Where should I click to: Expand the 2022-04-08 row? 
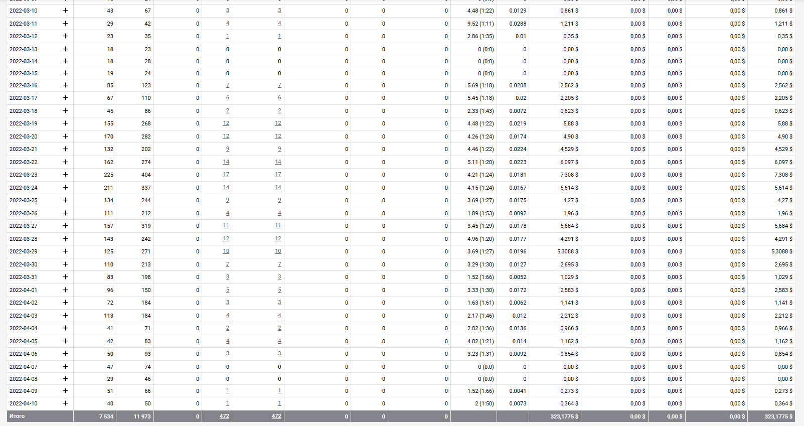coord(65,379)
